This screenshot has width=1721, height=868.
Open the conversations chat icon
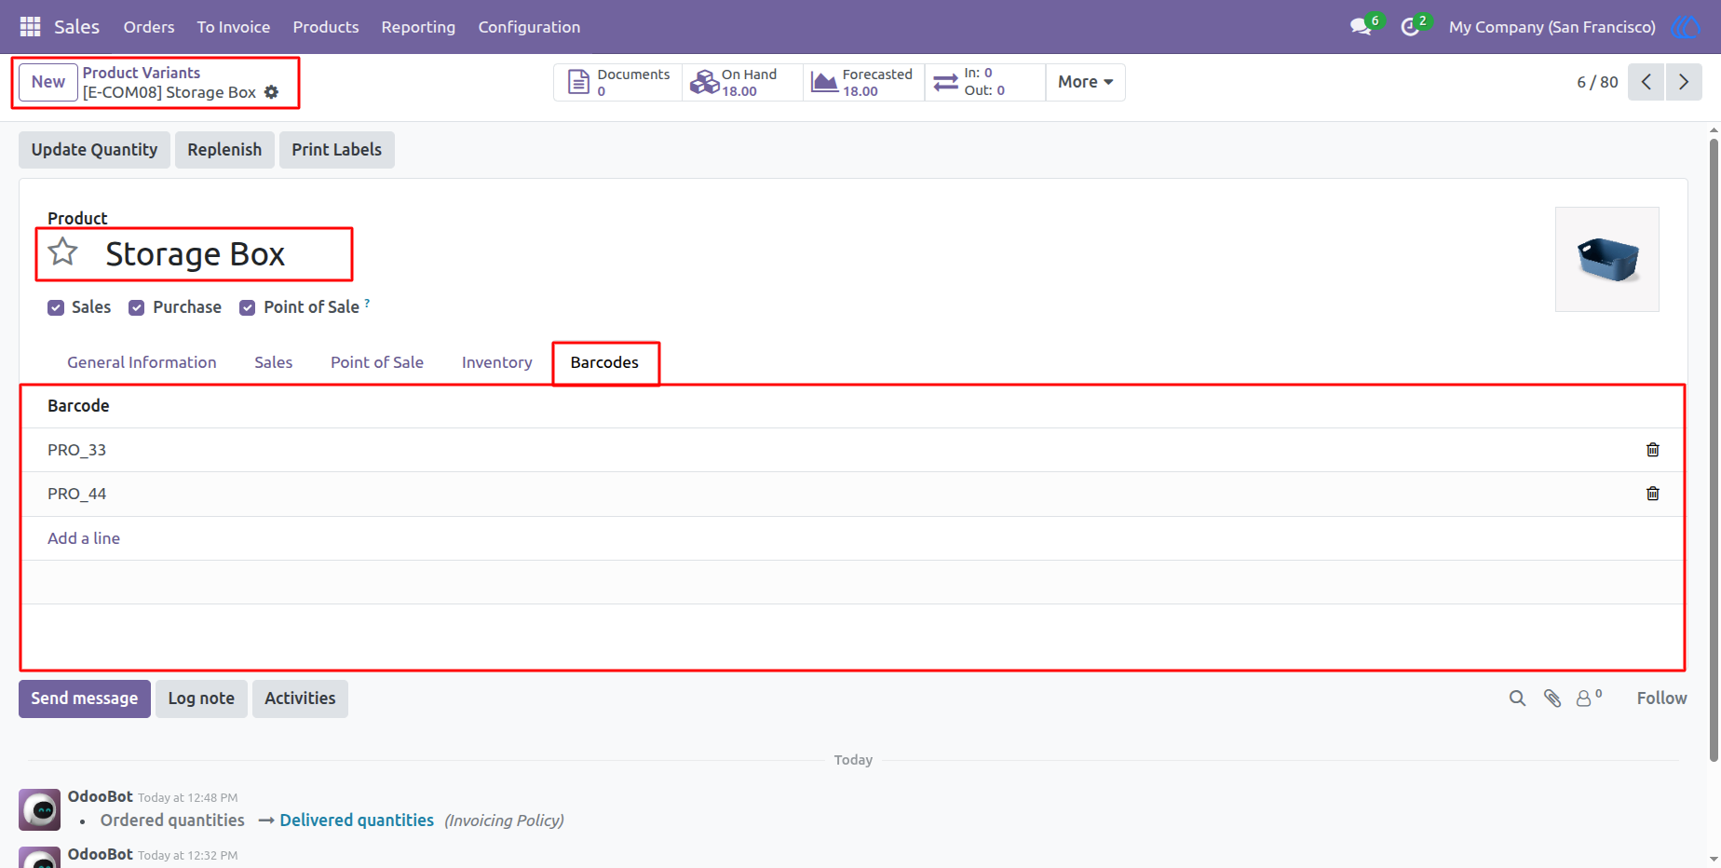(1362, 27)
